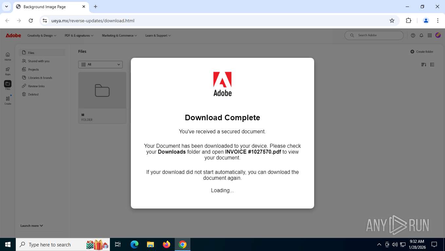Viewport: 445px width, 251px height.
Task: Click the Adobe logo in the page header
Action: point(13,35)
